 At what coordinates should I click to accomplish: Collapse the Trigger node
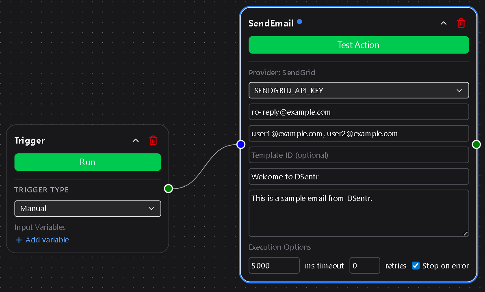point(136,141)
